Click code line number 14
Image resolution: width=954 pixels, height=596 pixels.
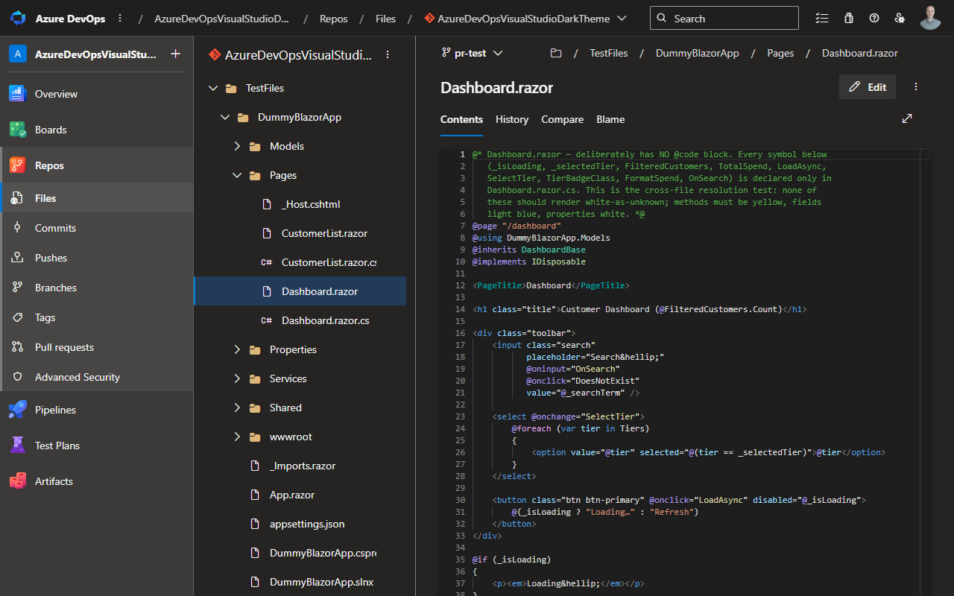coord(460,309)
